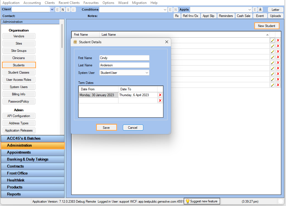The width and height of the screenshot is (286, 206).
Task: Open the Accounting menu
Action: (32, 3)
